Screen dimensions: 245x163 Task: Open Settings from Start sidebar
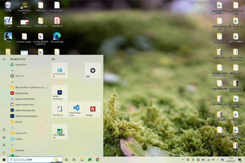[x=4, y=145]
